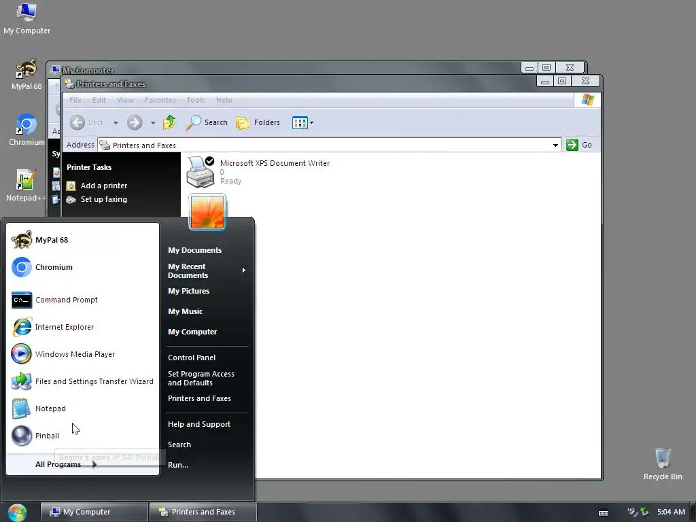Launch Chromium from the Start menu
This screenshot has width=696, height=522.
coord(83,267)
